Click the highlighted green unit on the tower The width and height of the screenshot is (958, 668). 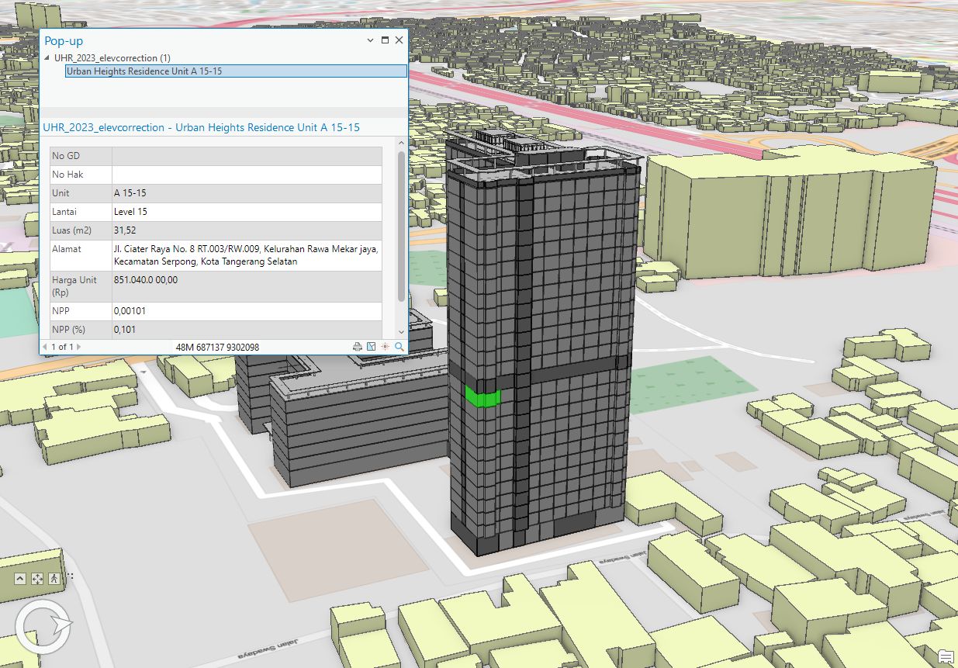pos(482,398)
